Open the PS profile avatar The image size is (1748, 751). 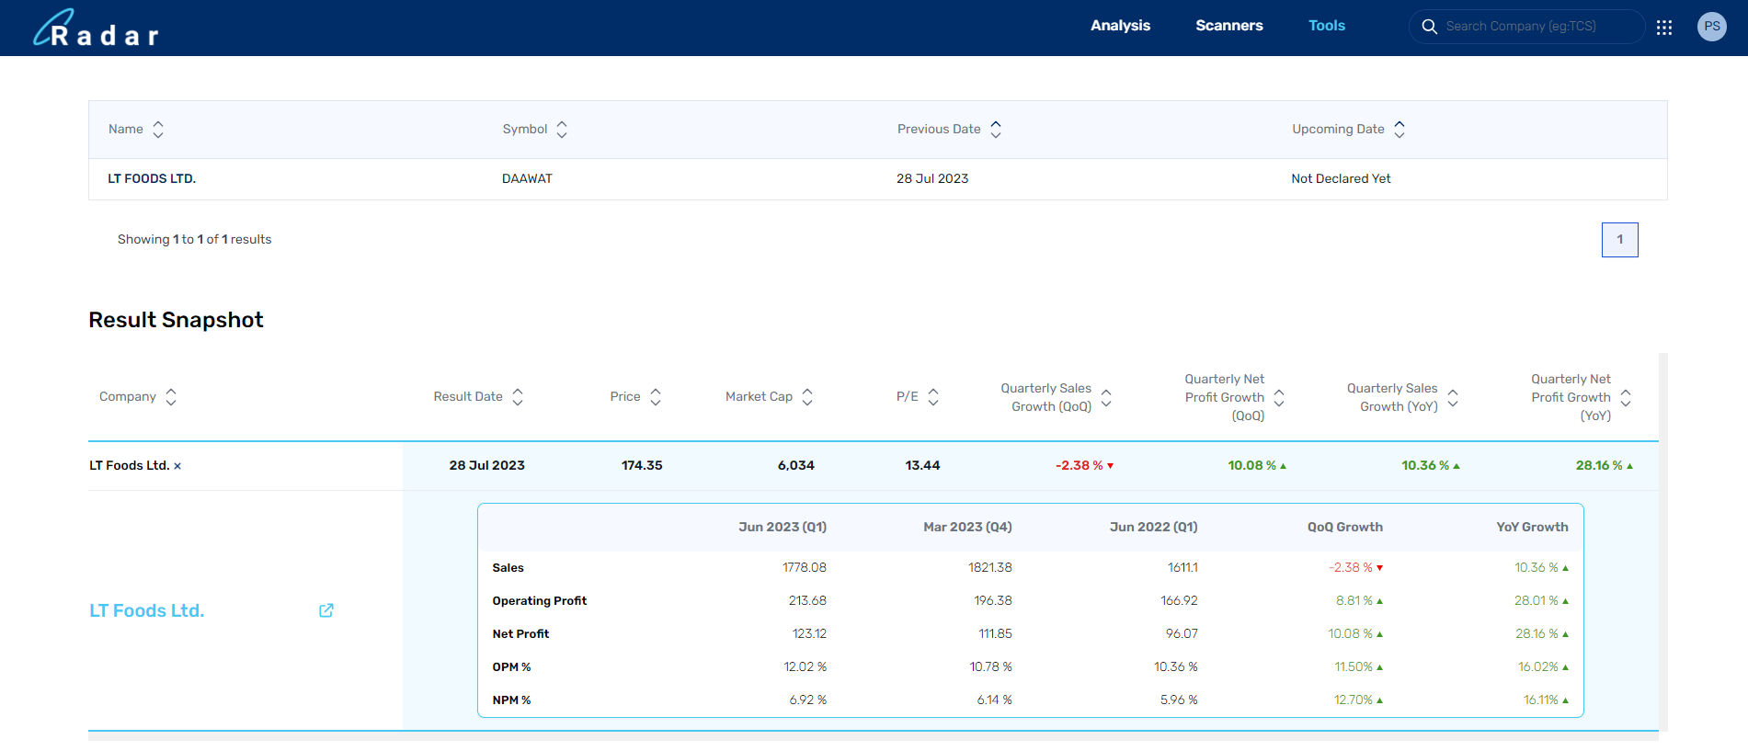(x=1712, y=27)
